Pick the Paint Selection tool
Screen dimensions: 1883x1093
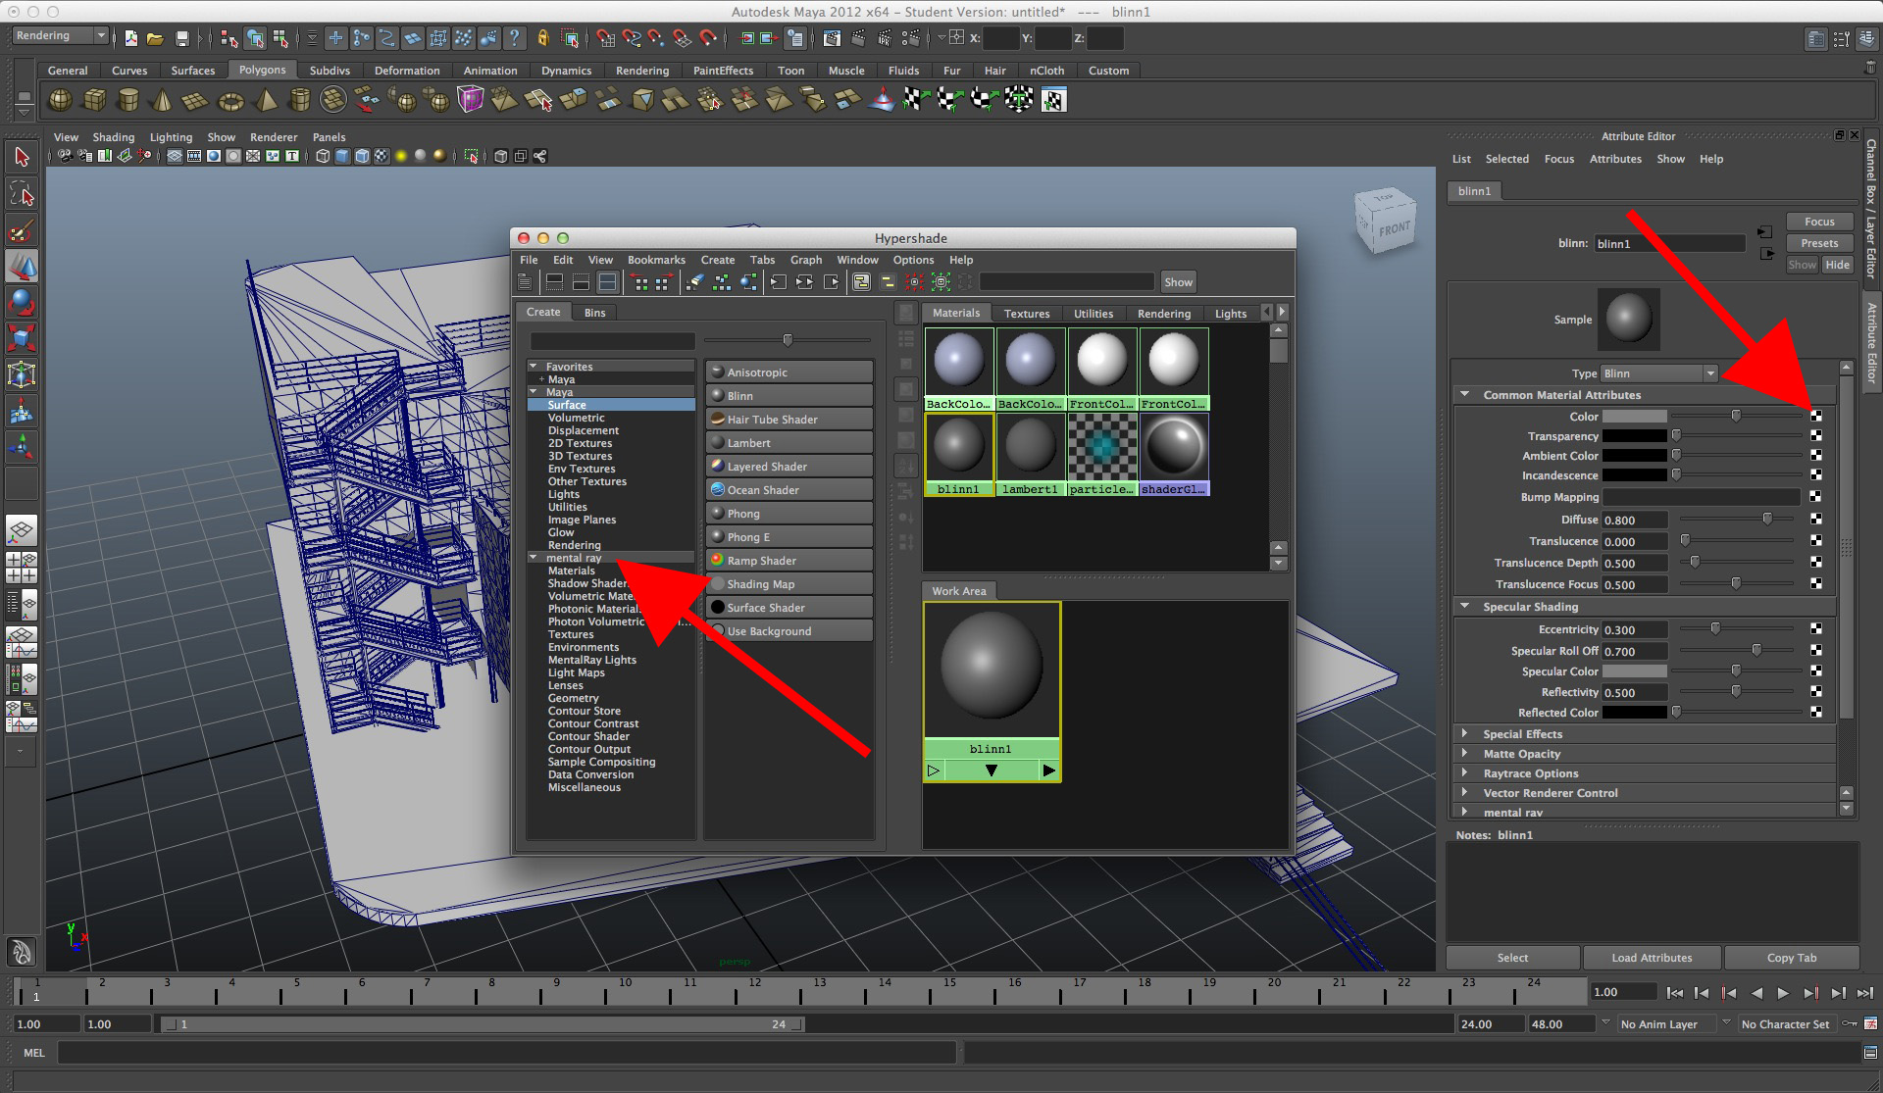point(22,231)
